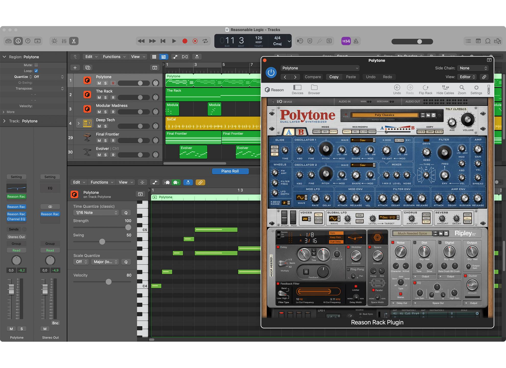Select the Piano Roll tab
506x368 pixels.
230,171
